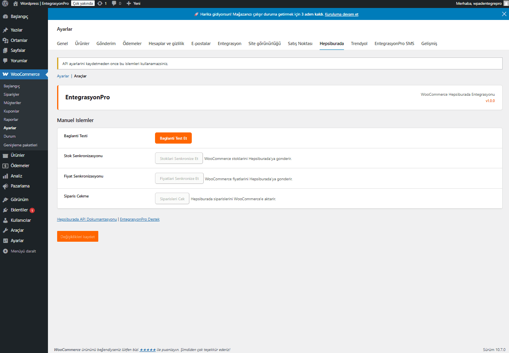This screenshot has height=353, width=509.
Task: Dismiss the blue setup notice with X
Action: pyautogui.click(x=504, y=14)
